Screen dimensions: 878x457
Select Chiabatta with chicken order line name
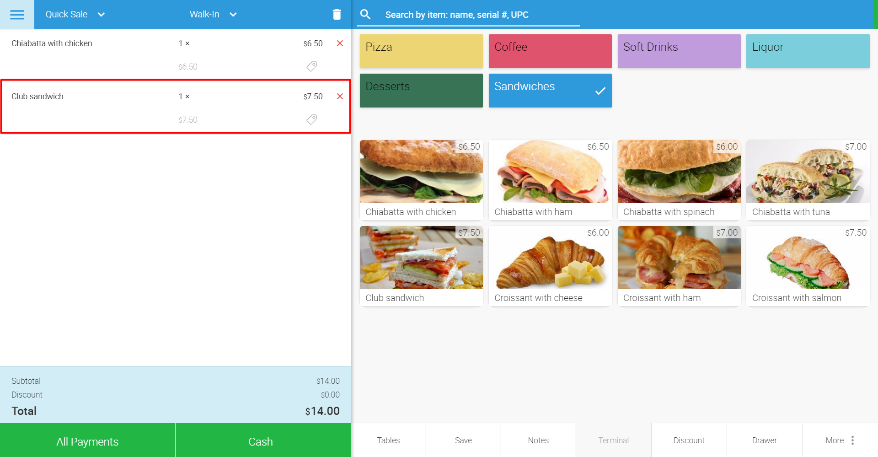click(52, 43)
